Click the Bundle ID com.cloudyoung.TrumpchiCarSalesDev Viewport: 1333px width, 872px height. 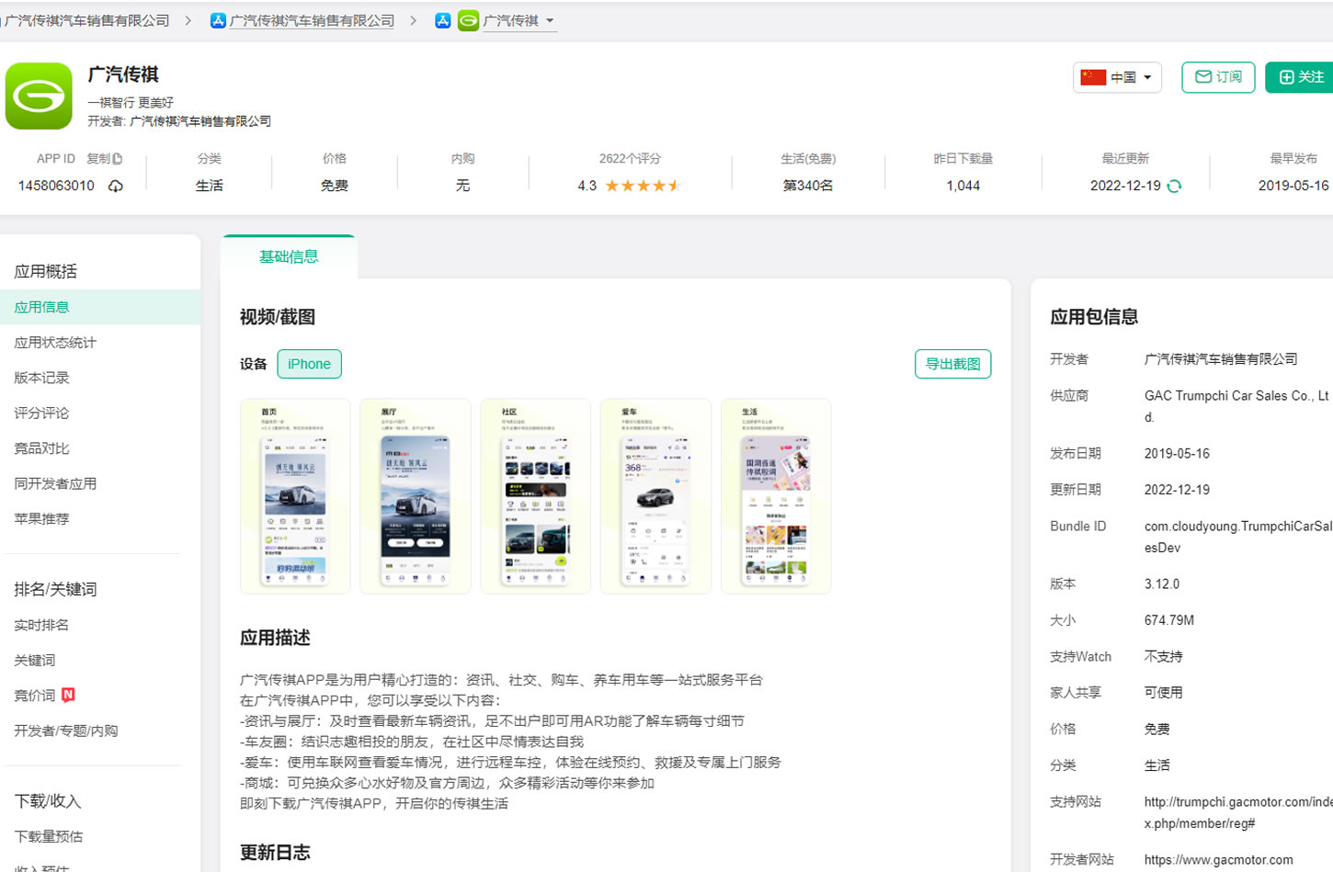(x=1237, y=537)
